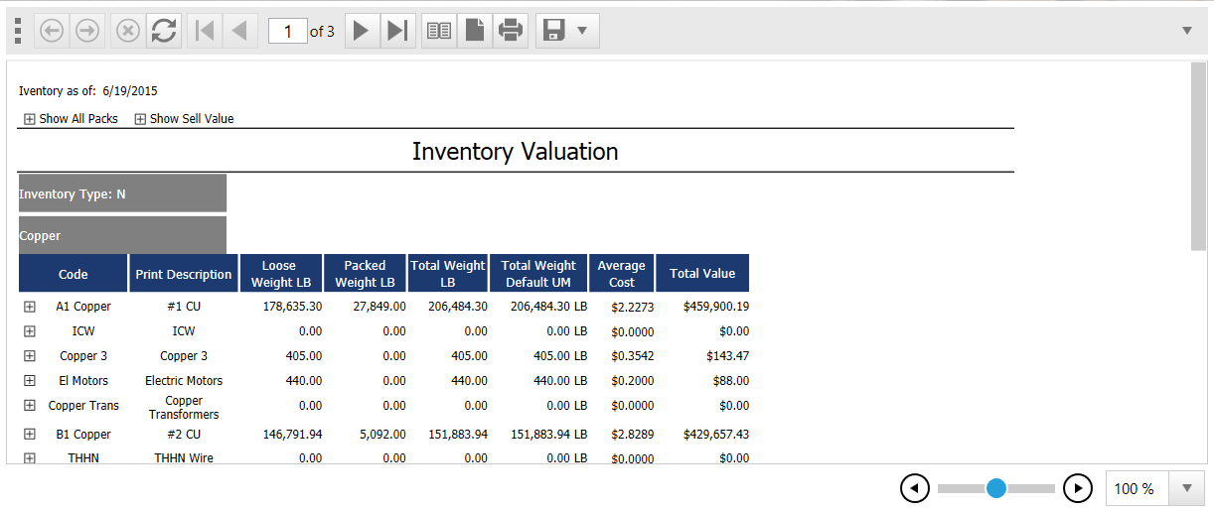The width and height of the screenshot is (1214, 511).
Task: Select the Copper group header
Action: click(122, 235)
